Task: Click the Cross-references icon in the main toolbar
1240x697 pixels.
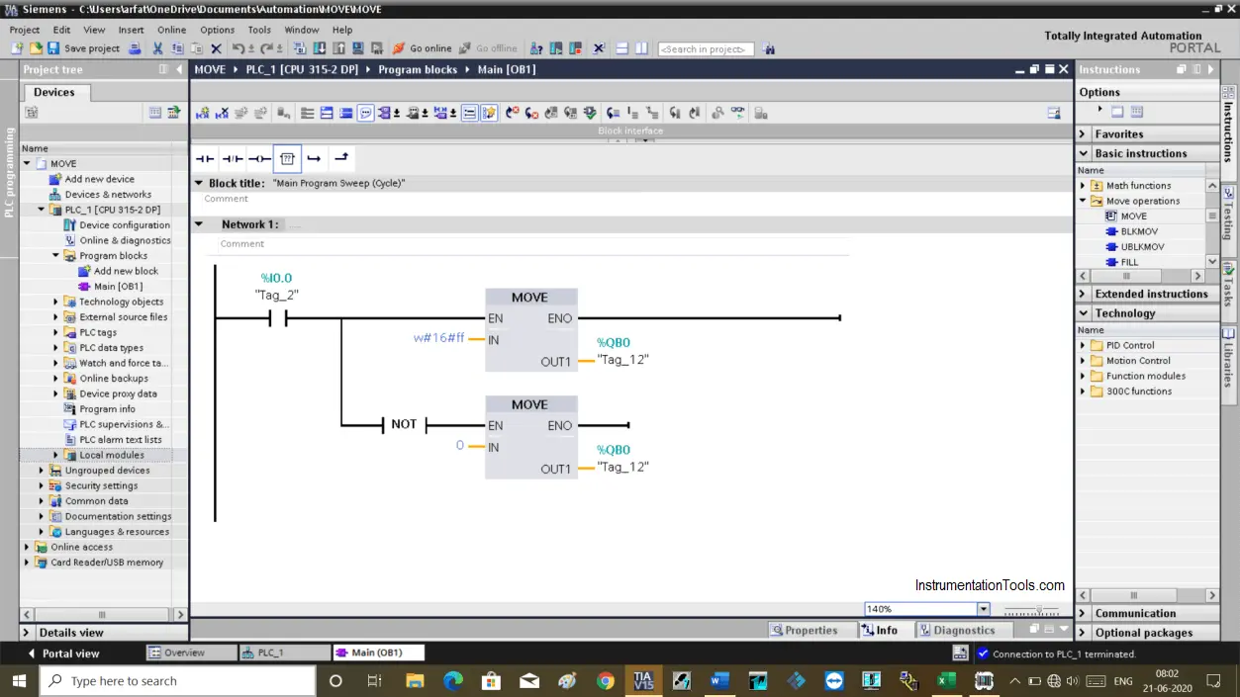Action: tap(599, 48)
